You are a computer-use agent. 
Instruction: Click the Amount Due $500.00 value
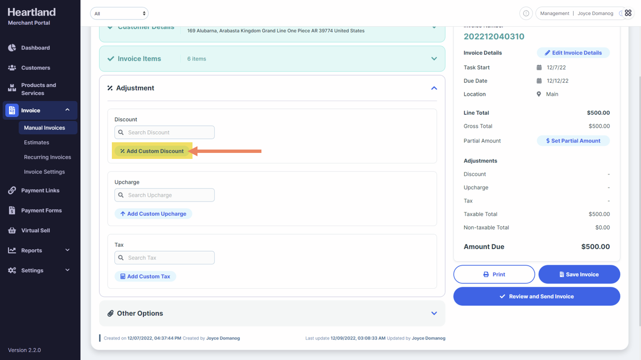click(595, 247)
